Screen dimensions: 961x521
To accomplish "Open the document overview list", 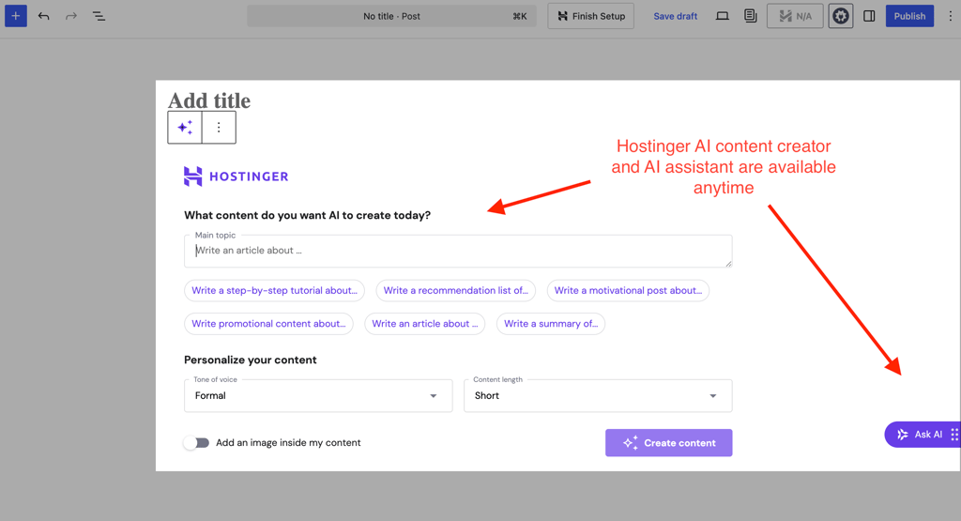I will pyautogui.click(x=99, y=16).
